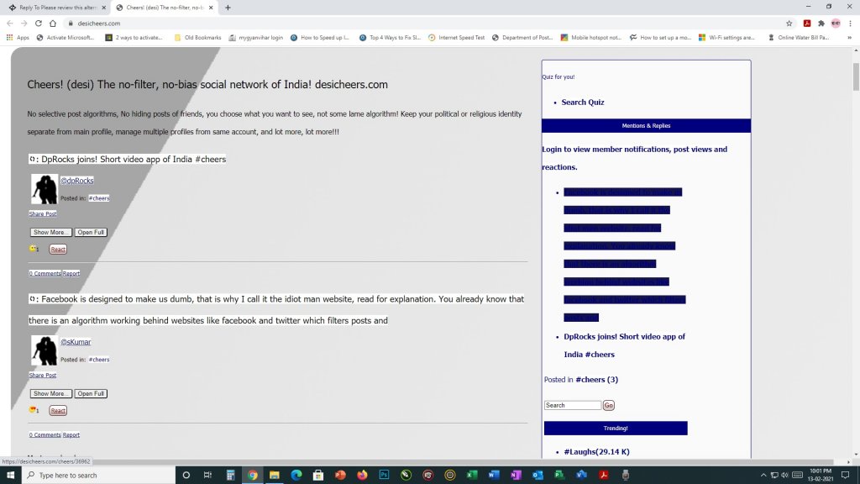
Task: Click the taskbar 'Type here to search' box
Action: pyautogui.click(x=98, y=476)
